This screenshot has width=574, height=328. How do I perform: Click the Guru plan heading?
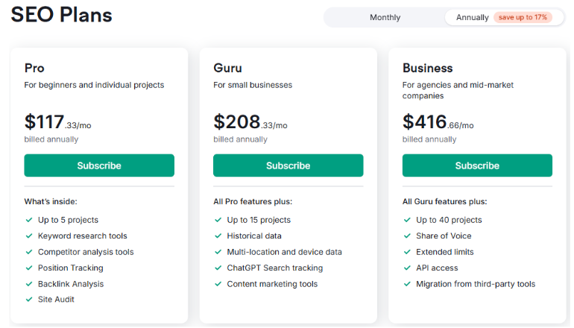pos(227,68)
